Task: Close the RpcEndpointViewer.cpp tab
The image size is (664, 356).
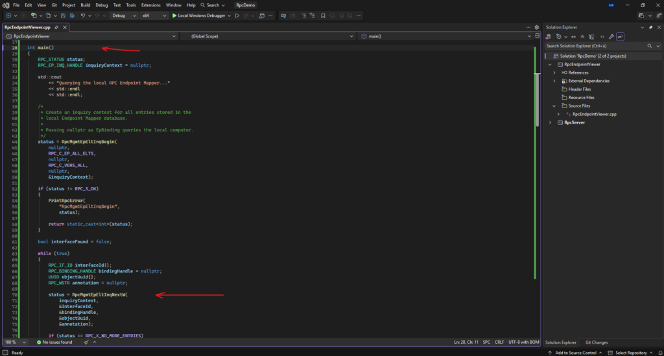Action: [x=65, y=27]
